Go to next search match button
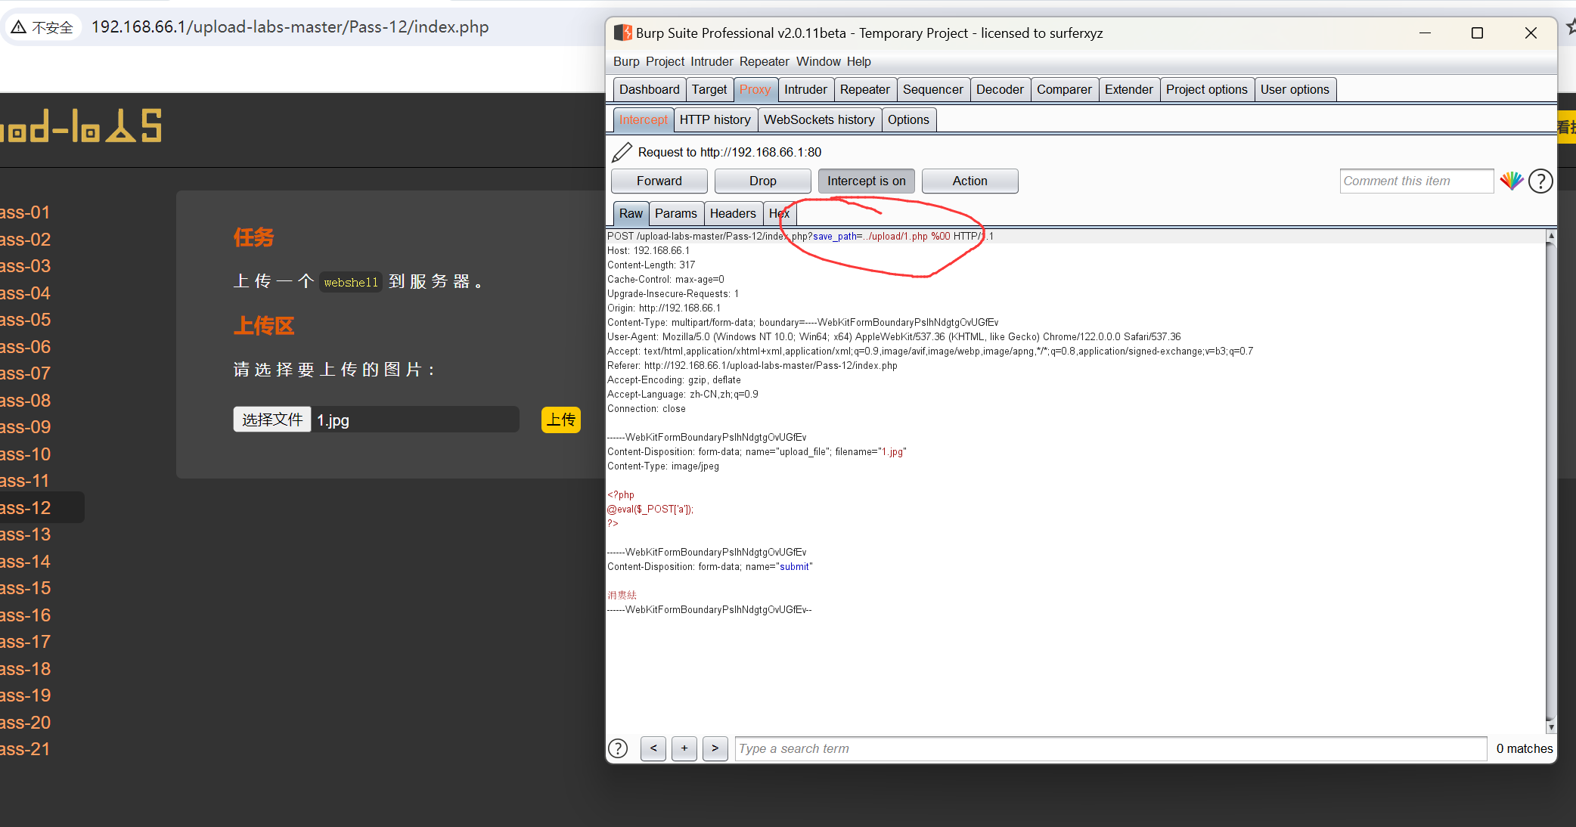 click(x=715, y=748)
